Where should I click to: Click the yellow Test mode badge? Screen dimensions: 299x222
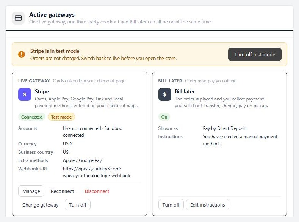pos(61,117)
